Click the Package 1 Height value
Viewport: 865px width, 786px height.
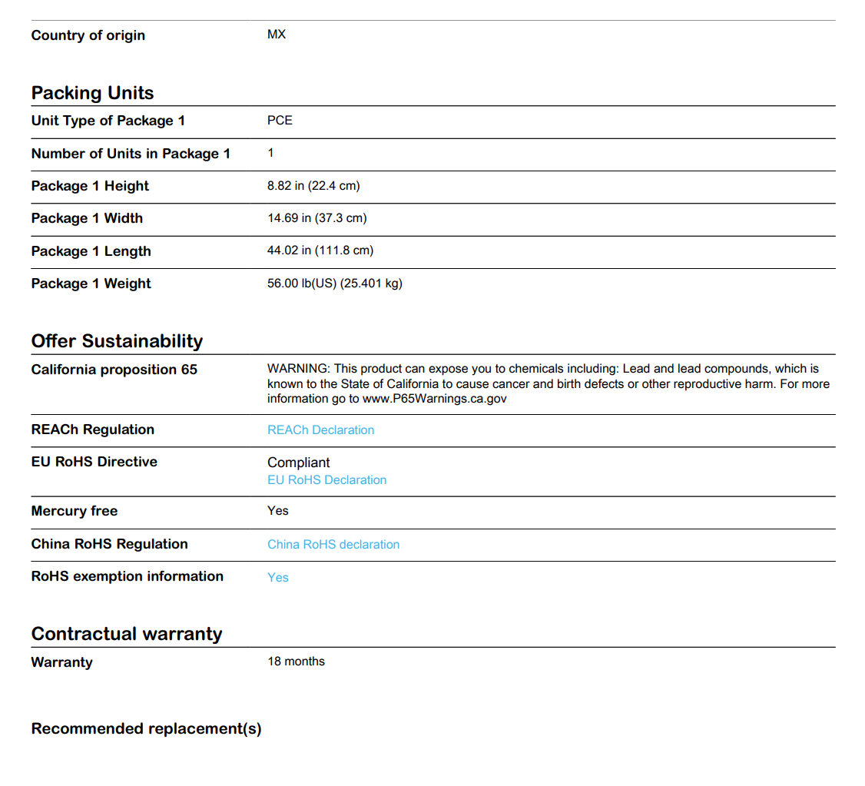[313, 186]
